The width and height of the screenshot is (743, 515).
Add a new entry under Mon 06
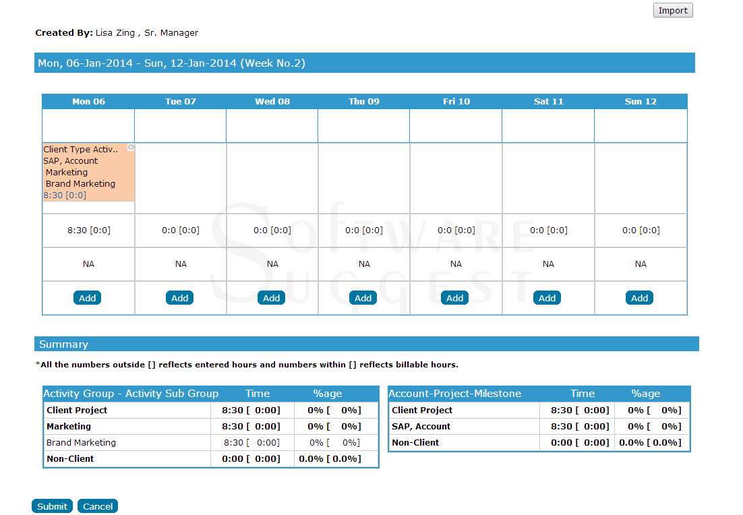tap(87, 297)
